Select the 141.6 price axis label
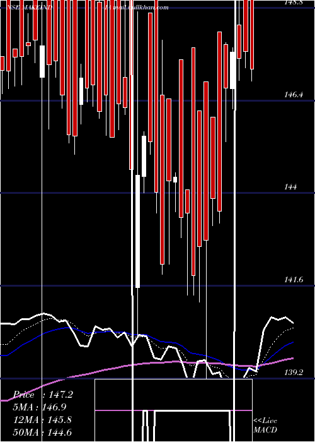This screenshot has width=315, height=442. [x=294, y=280]
